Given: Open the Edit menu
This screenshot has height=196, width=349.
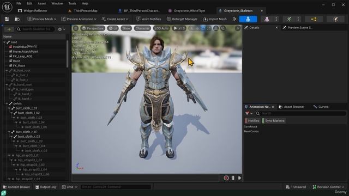Looking at the screenshot, I should [29, 4].
